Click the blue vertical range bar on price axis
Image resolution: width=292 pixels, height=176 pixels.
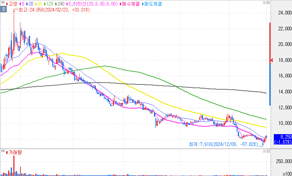tap(270, 84)
